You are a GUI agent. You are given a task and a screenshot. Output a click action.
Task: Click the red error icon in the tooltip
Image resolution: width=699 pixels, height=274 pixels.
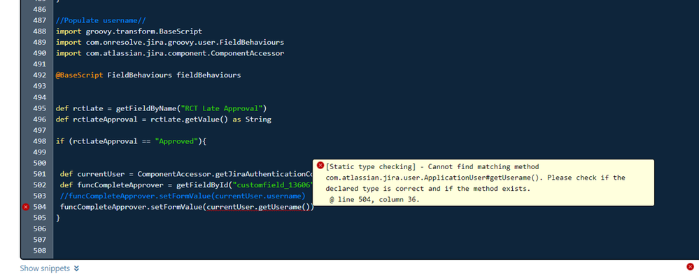pyautogui.click(x=320, y=166)
